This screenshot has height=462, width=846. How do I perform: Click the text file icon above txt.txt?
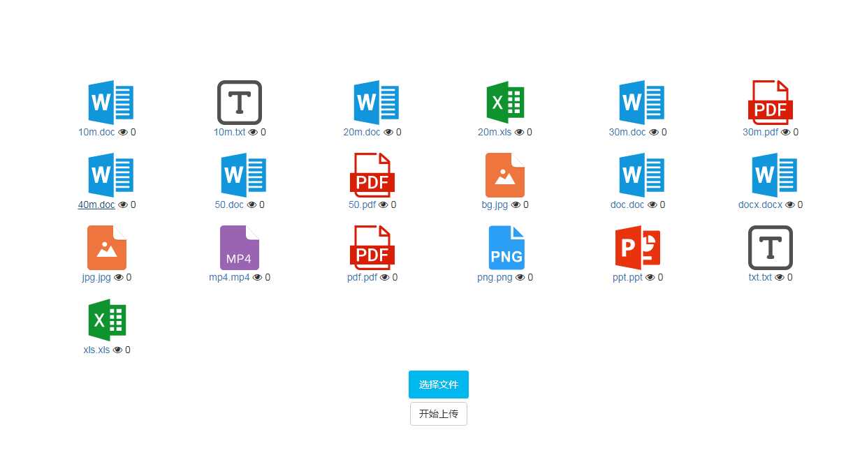point(771,248)
